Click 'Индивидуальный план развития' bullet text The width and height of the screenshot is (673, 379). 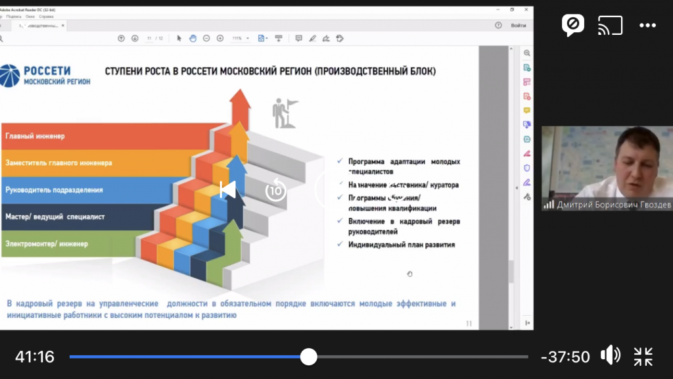402,245
